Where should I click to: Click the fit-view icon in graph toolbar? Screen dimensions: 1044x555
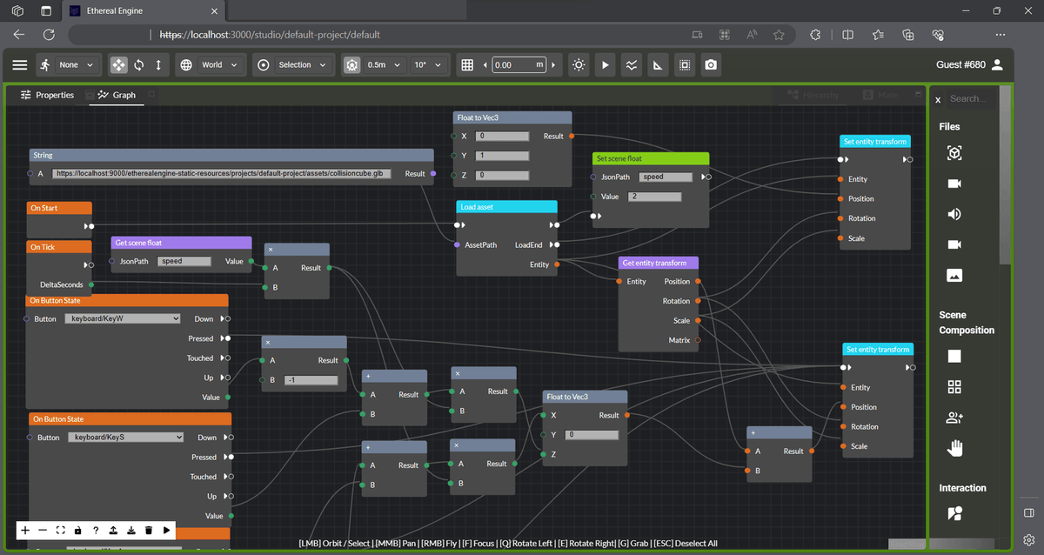click(60, 530)
